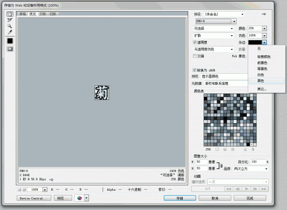The image size is (287, 210).
Task: Go to first animation frame
Action: pos(229,189)
